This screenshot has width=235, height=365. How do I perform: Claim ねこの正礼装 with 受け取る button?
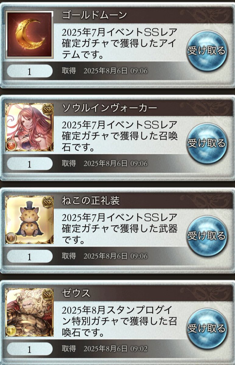pyautogui.click(x=207, y=236)
